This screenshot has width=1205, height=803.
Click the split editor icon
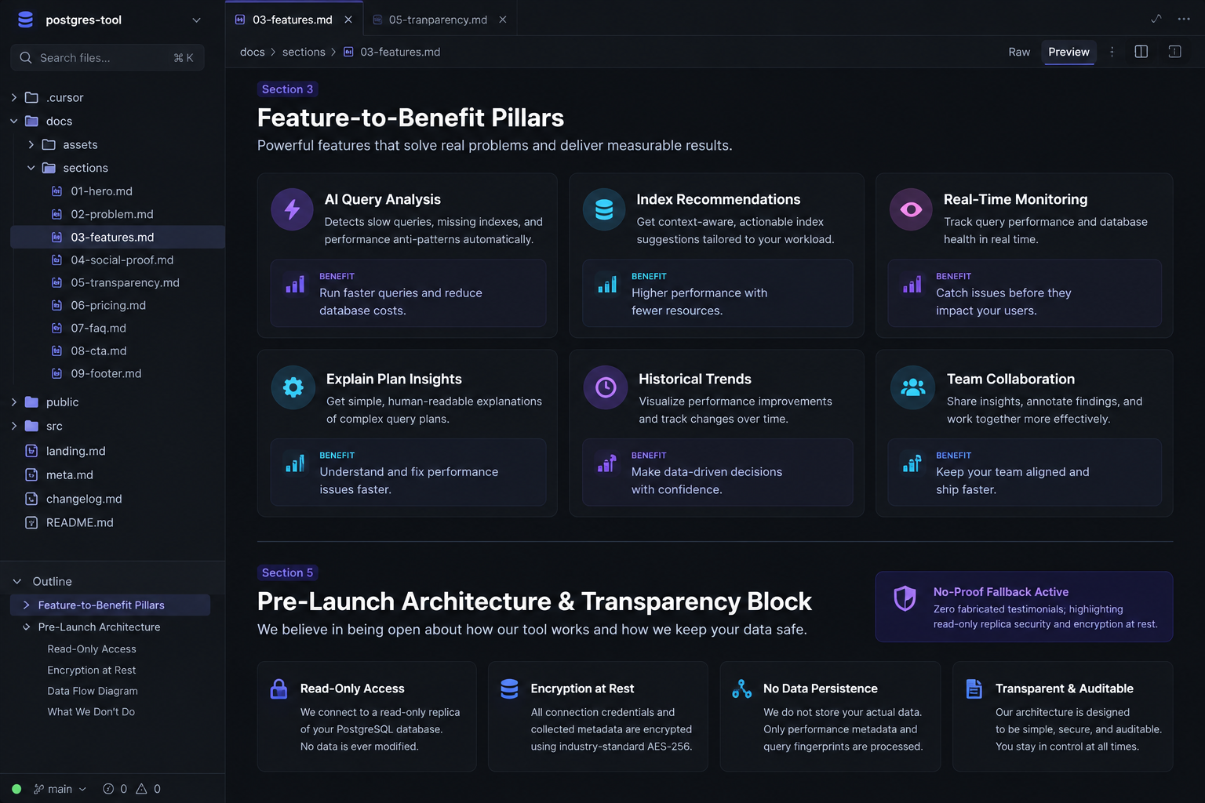(x=1141, y=52)
